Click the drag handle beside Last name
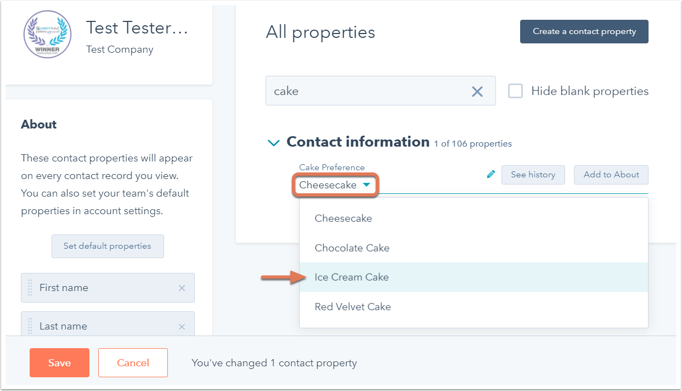 30,326
